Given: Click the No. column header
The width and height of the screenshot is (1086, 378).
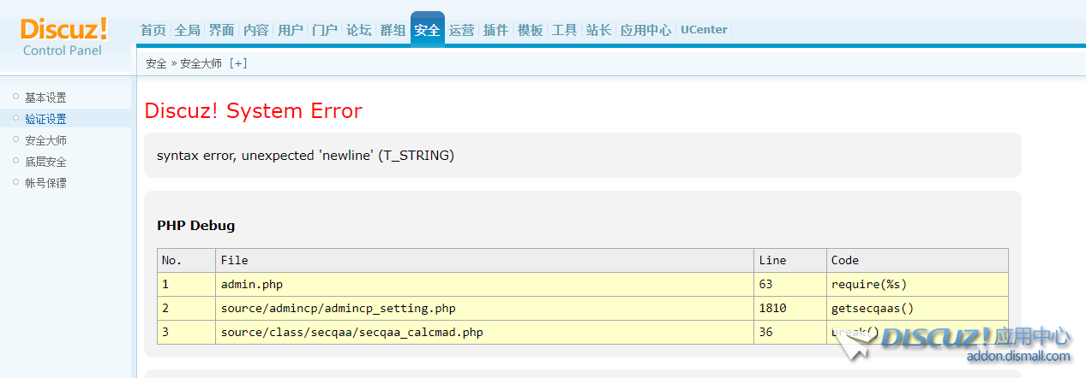Looking at the screenshot, I should pyautogui.click(x=186, y=260).
